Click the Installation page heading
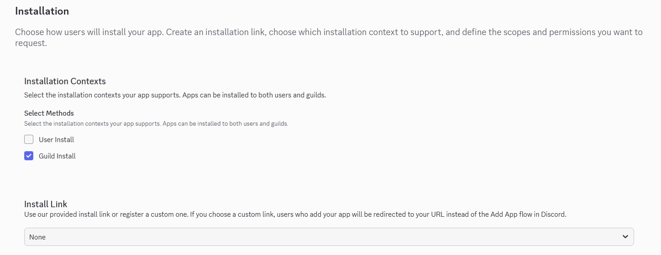 click(x=42, y=11)
